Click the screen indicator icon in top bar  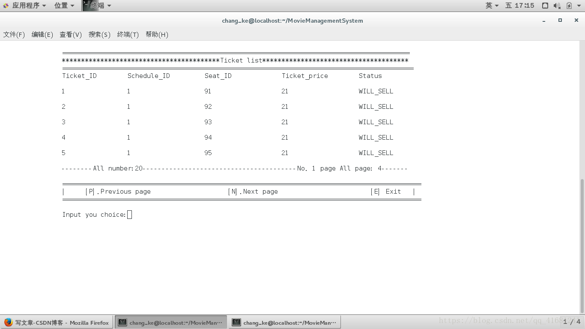point(545,6)
